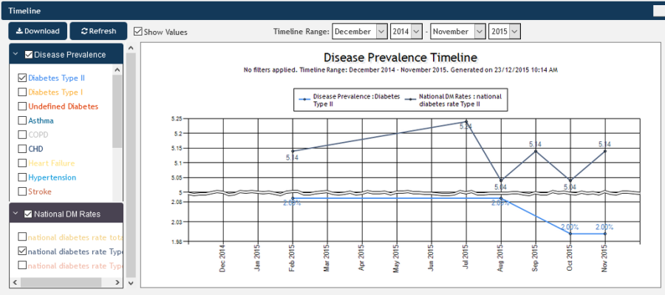This screenshot has height=295, width=665.
Task: Open the end year dropdown showing 2015
Action: click(x=505, y=31)
